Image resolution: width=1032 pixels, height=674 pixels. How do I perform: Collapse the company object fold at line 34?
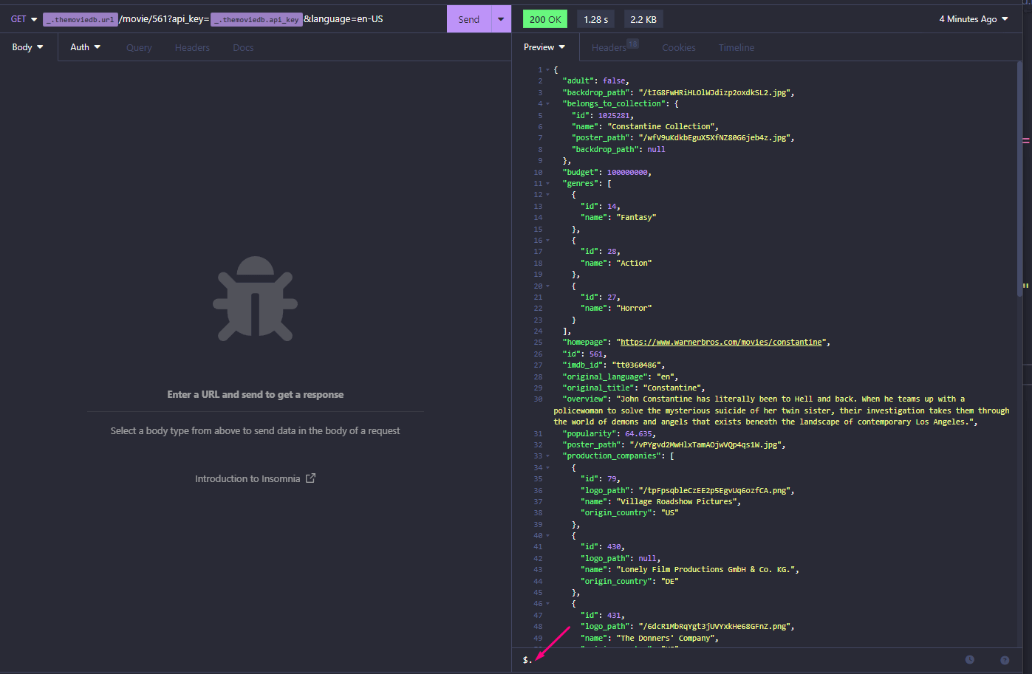pos(547,468)
